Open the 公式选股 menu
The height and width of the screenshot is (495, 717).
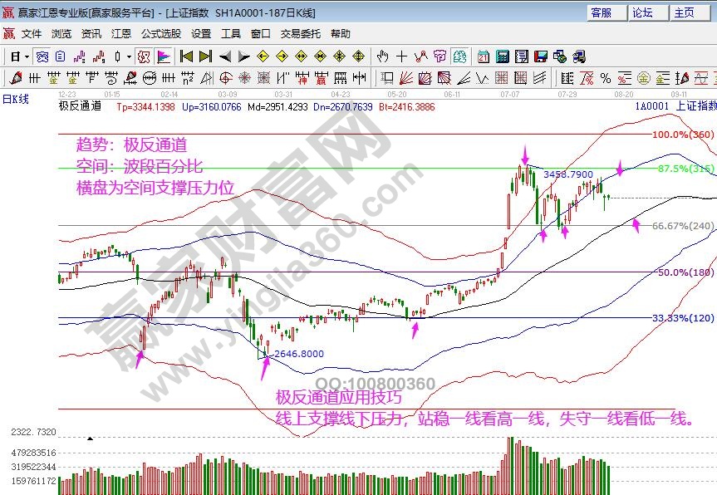[161, 34]
